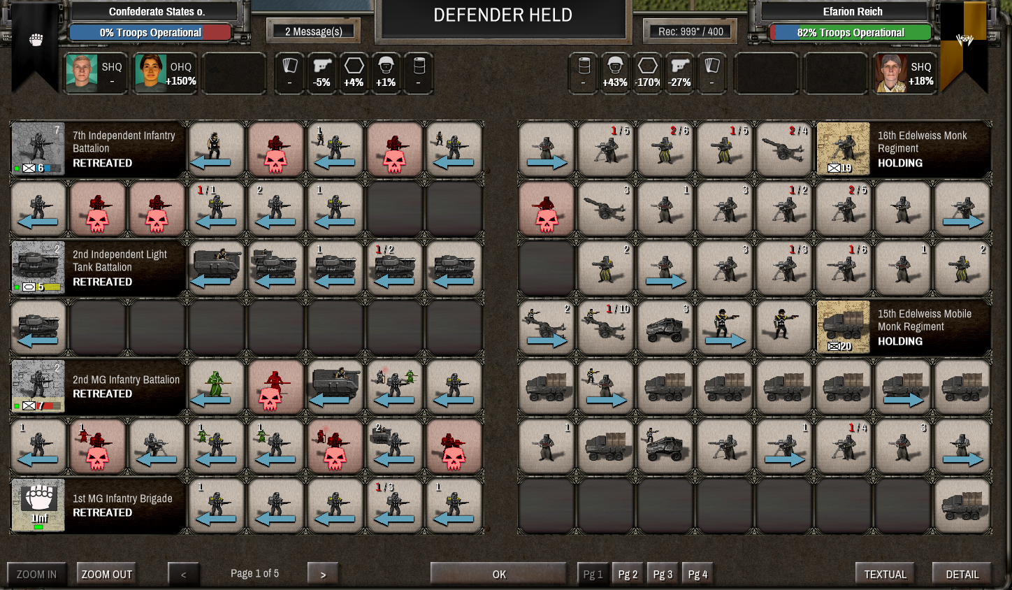Click defender weapon modifier -27% icon
The height and width of the screenshot is (590, 1012).
pos(680,73)
